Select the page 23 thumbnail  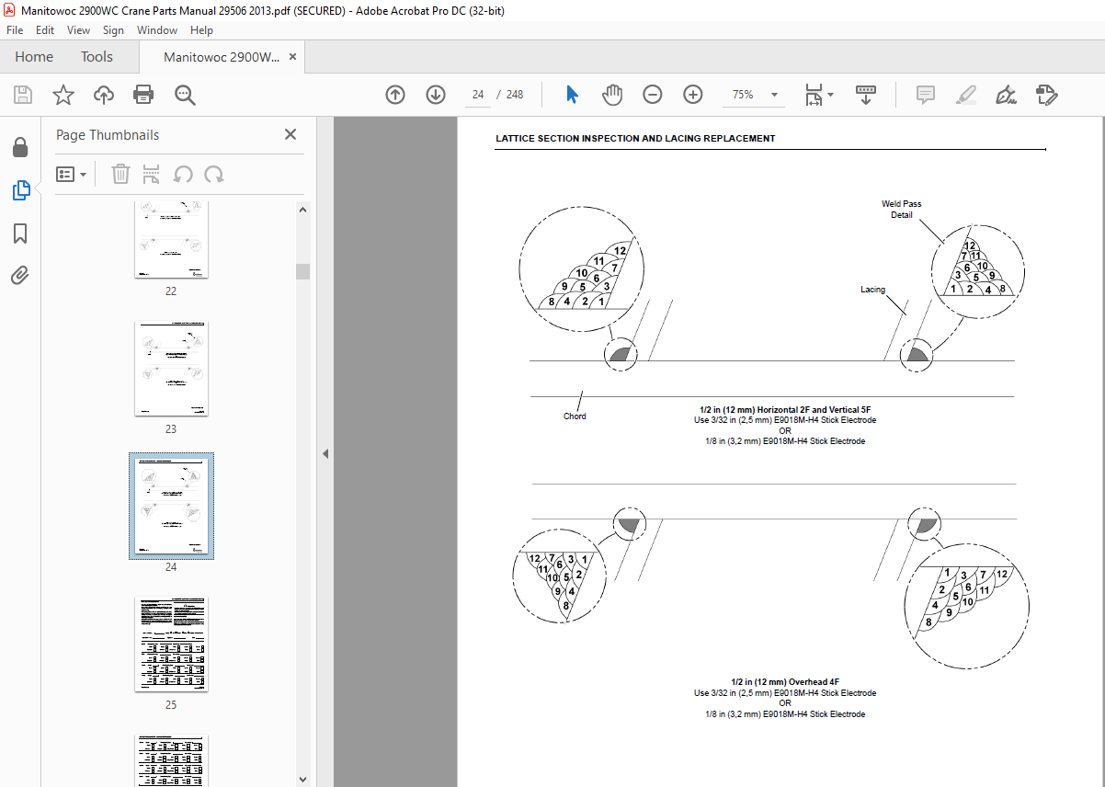click(x=171, y=368)
